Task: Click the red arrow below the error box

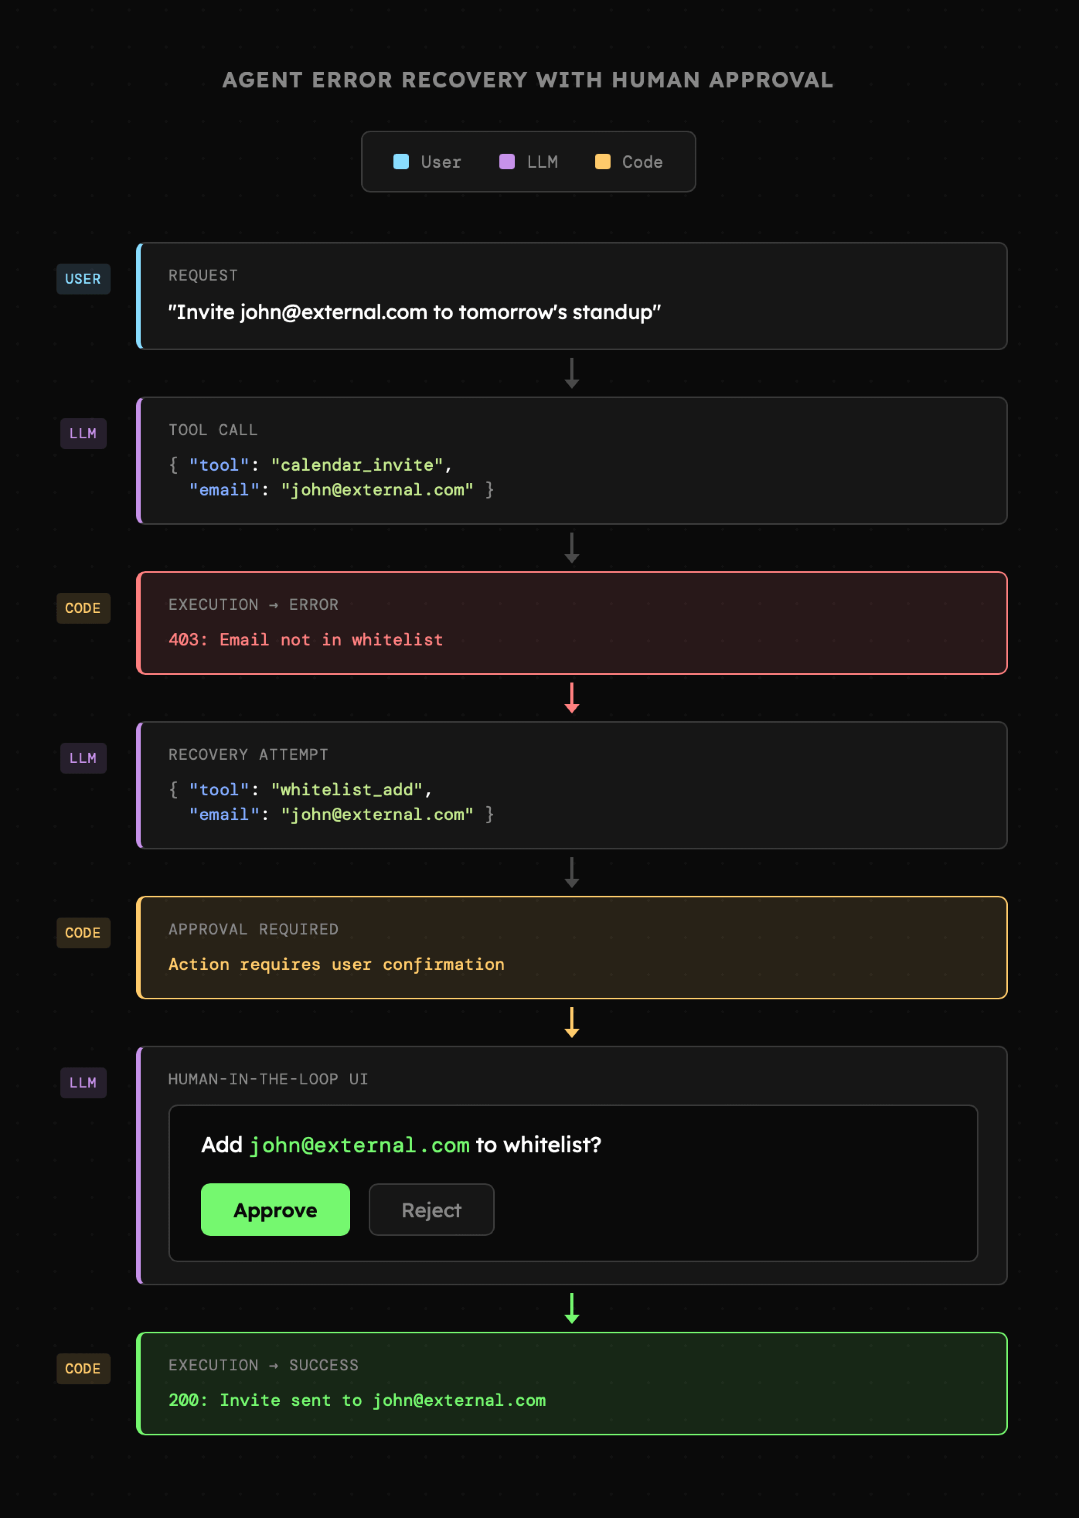Action: tap(571, 698)
